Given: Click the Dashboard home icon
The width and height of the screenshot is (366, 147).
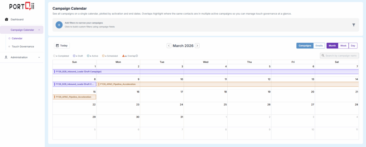Looking at the screenshot, I should click(x=6, y=19).
